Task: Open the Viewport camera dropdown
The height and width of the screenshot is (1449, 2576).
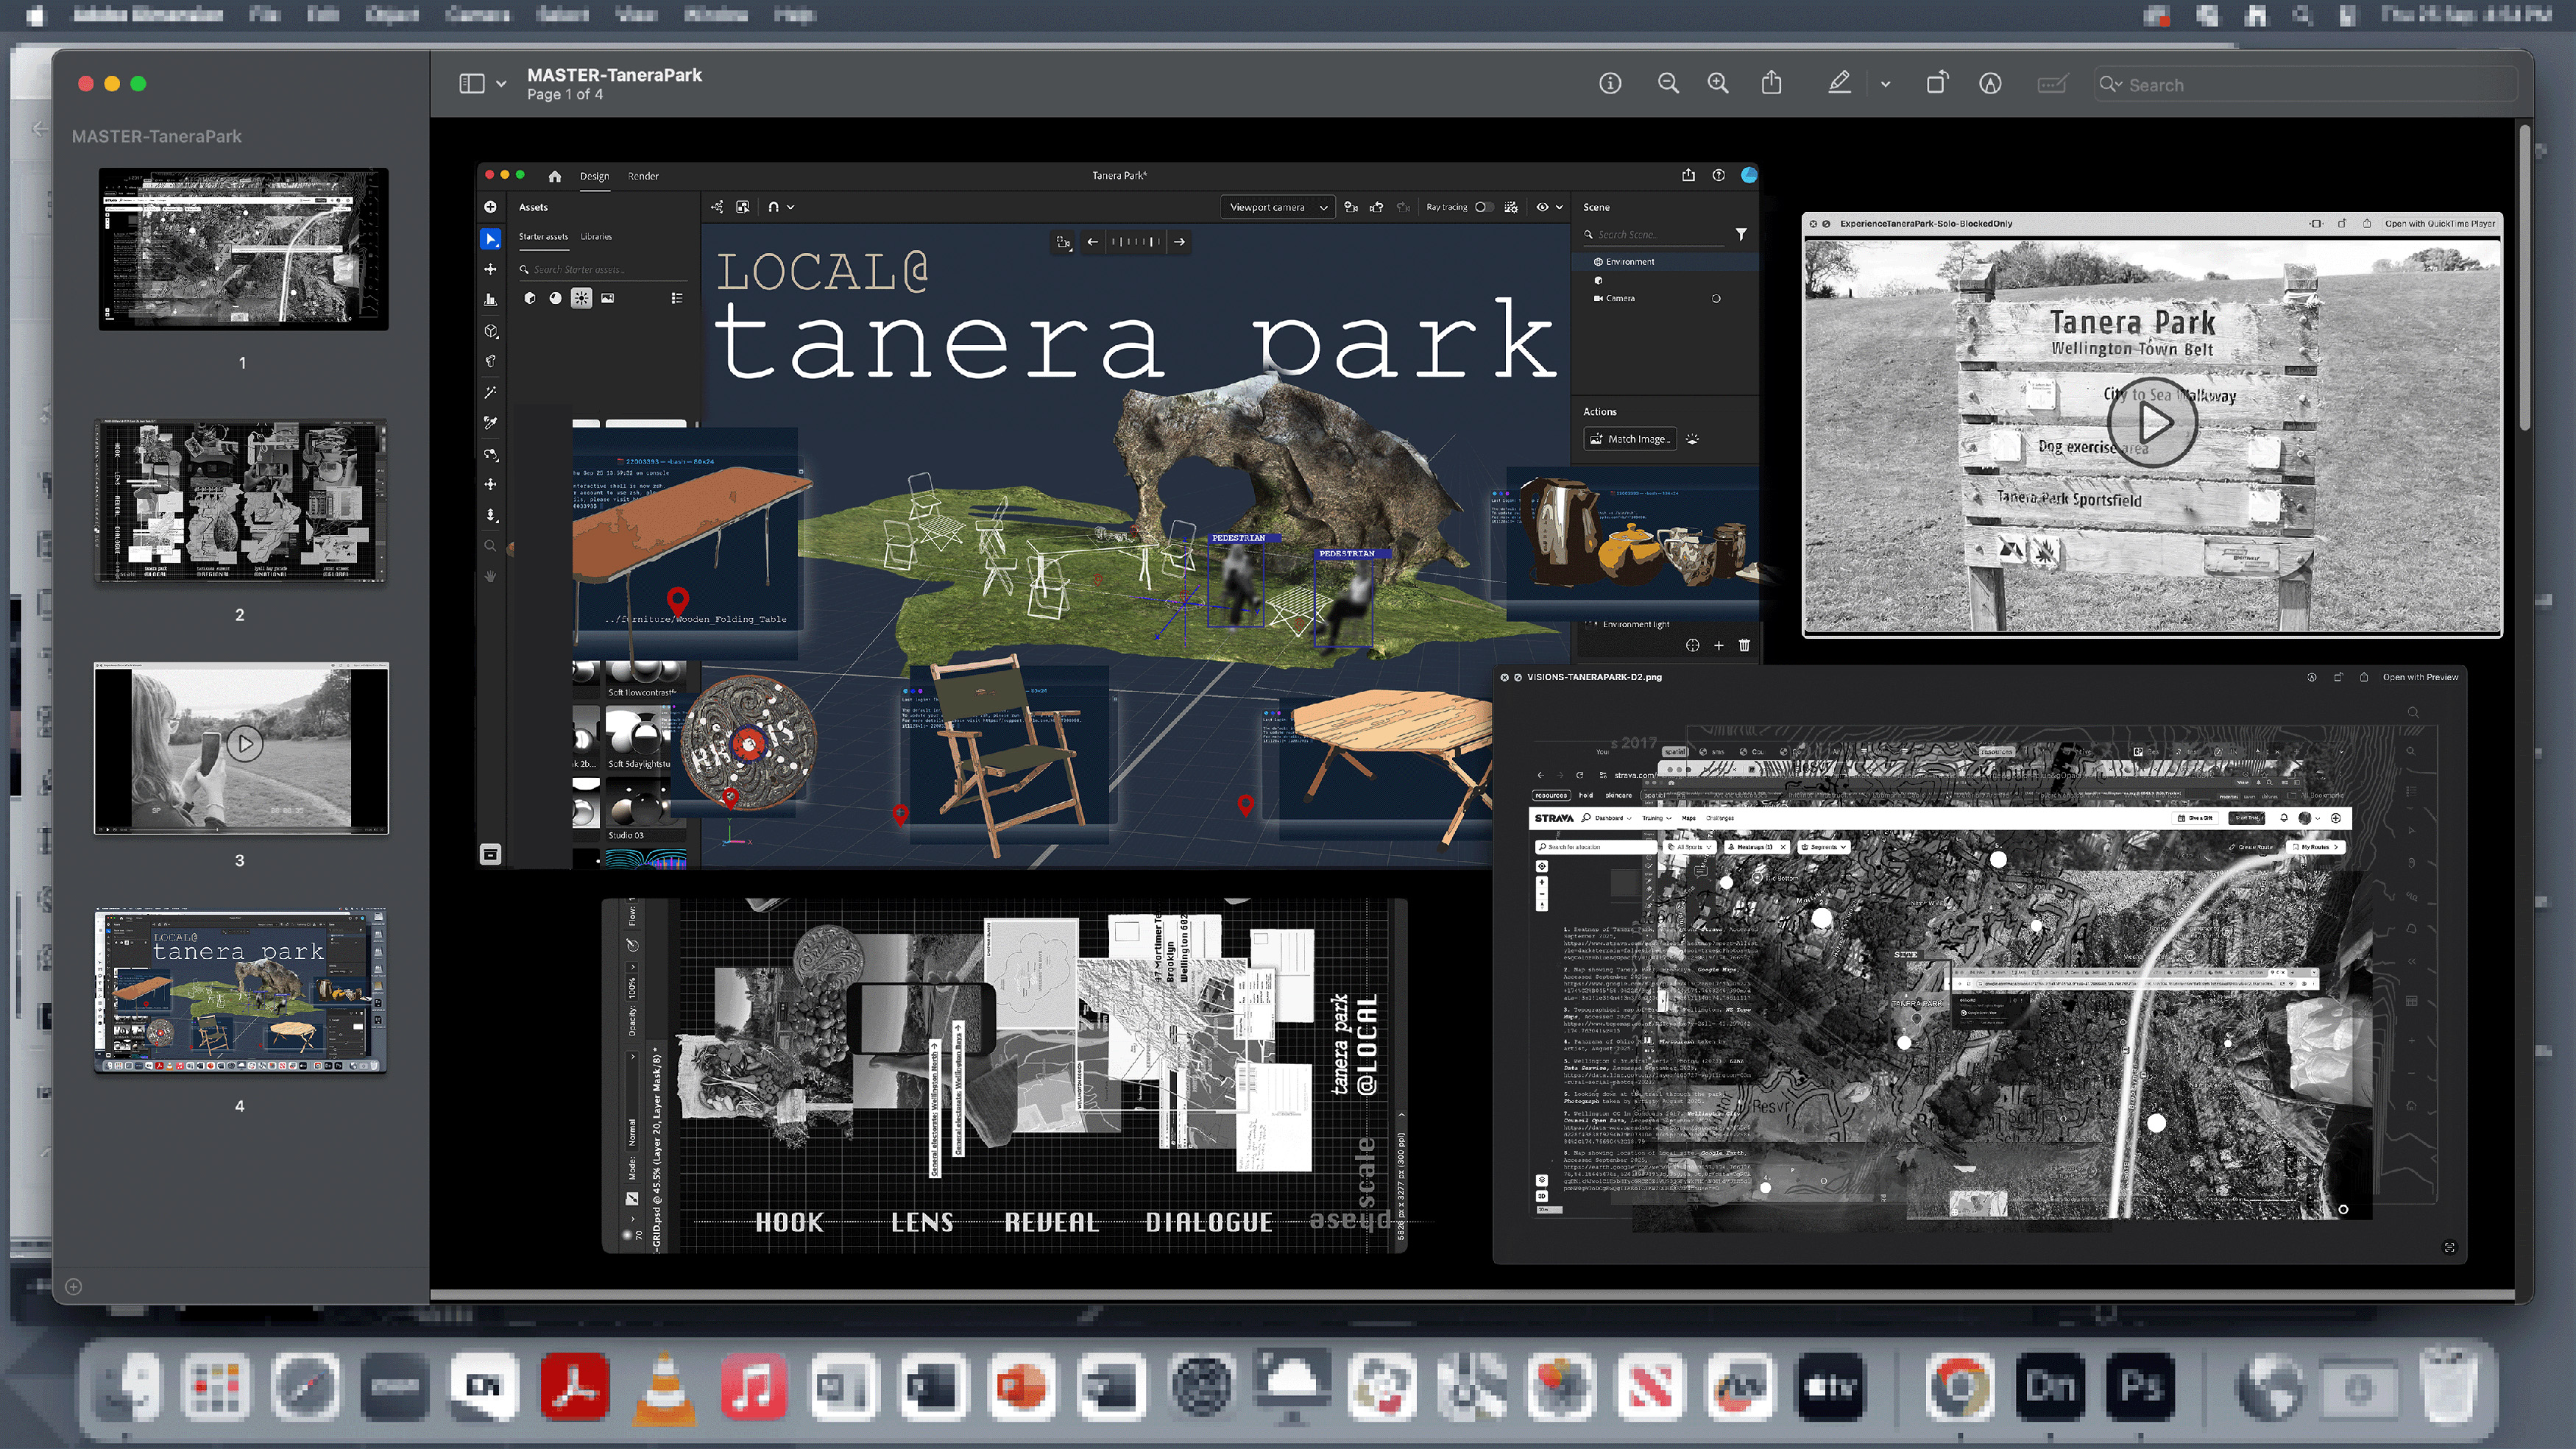Action: (1277, 207)
